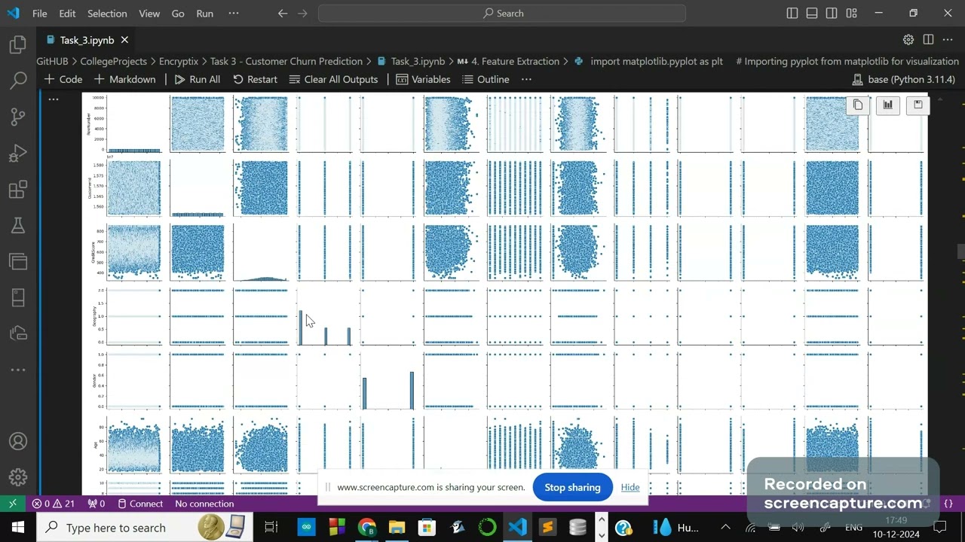The width and height of the screenshot is (965, 542).
Task: Open the Explorer view in activity bar
Action: (x=18, y=45)
